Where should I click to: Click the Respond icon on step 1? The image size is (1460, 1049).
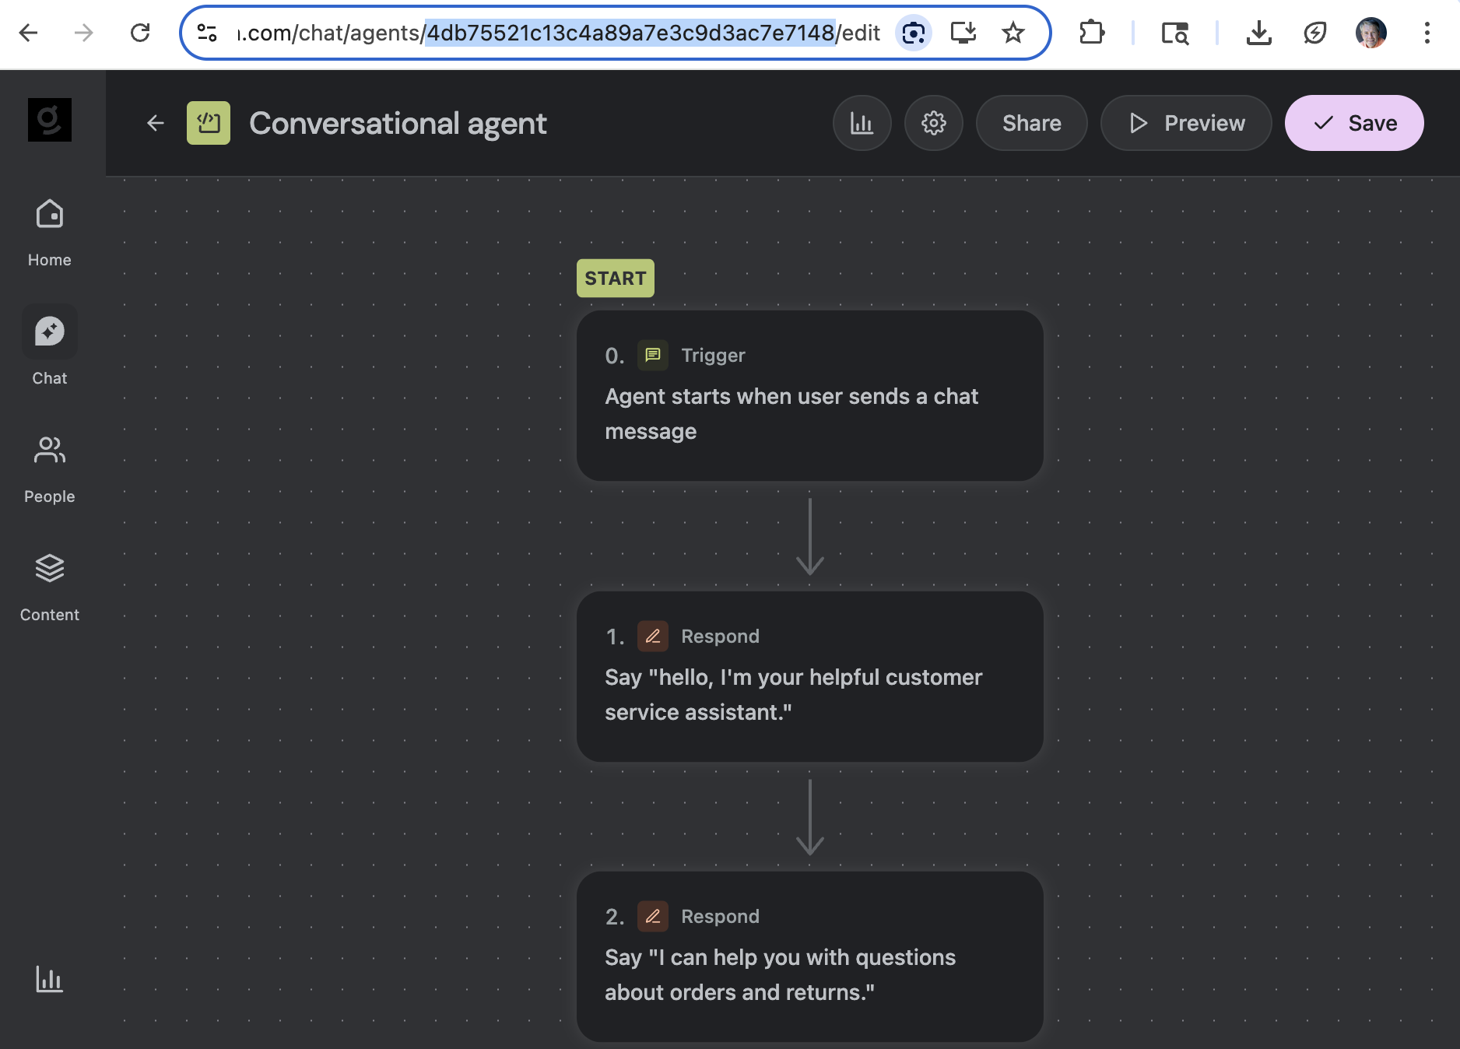point(653,636)
